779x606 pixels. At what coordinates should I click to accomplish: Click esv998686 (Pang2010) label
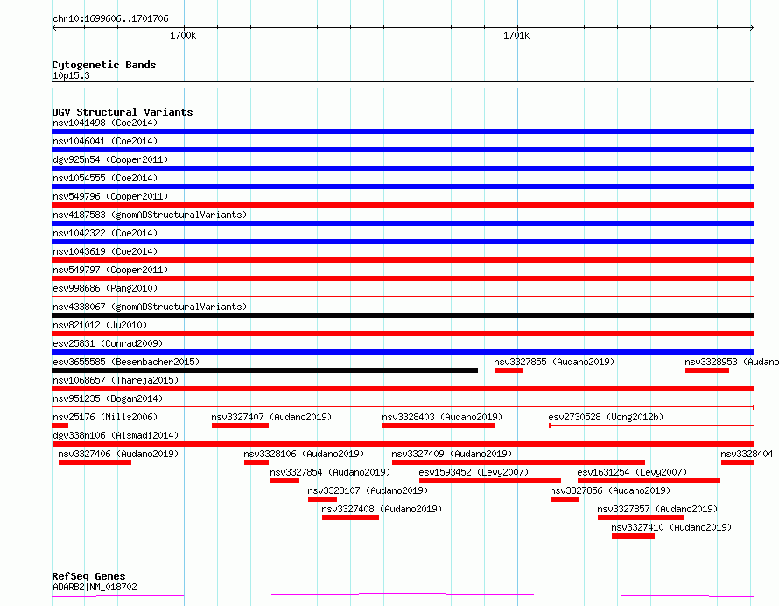(105, 288)
